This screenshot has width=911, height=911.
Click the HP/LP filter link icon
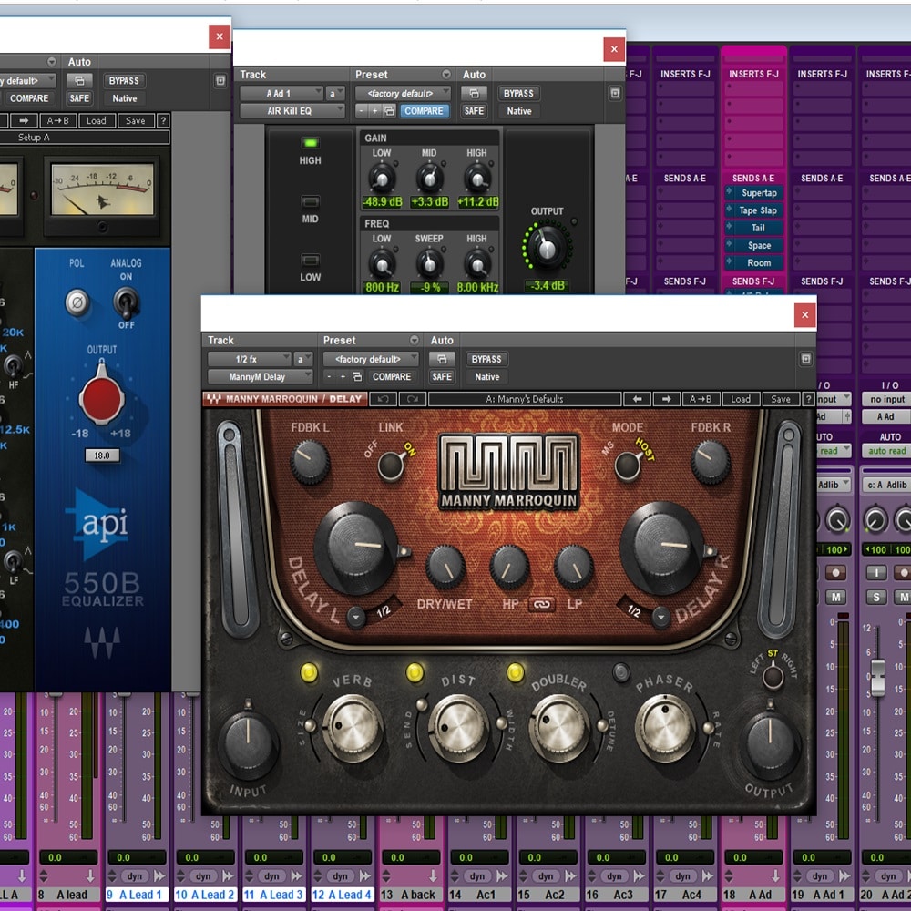coord(541,604)
